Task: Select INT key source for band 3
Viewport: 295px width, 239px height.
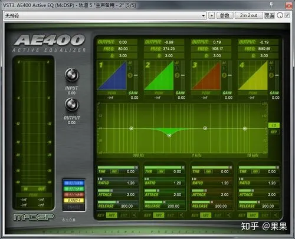Action: tap(206, 215)
